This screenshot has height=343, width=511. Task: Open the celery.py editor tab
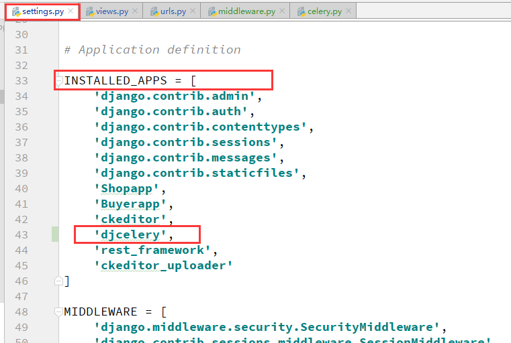[x=324, y=11]
